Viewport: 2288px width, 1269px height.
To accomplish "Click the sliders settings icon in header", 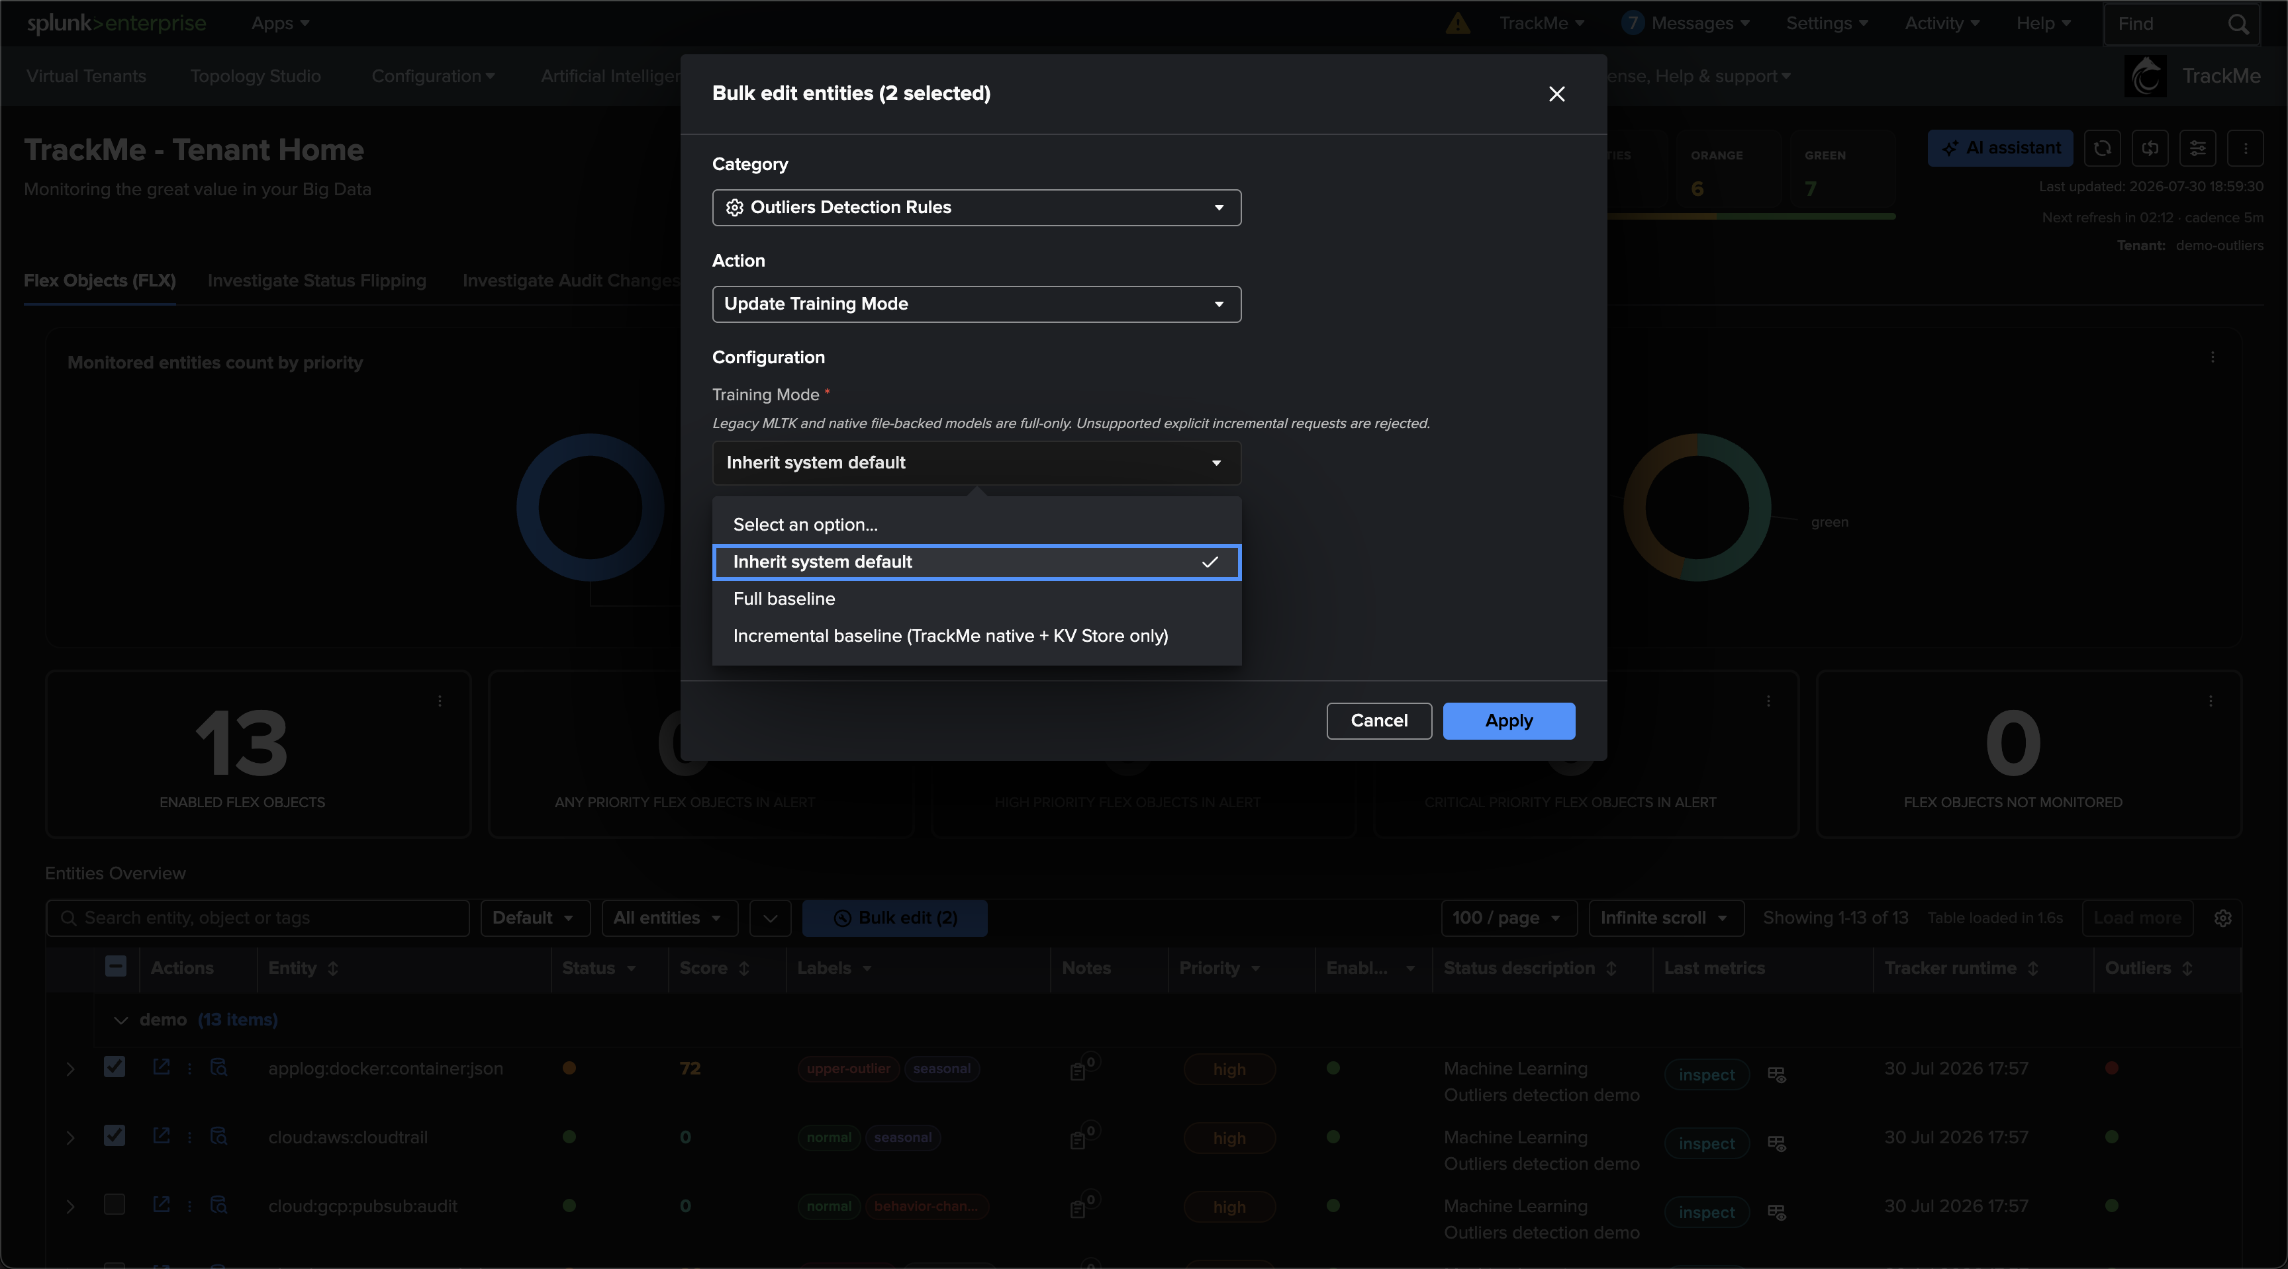I will pyautogui.click(x=2197, y=148).
